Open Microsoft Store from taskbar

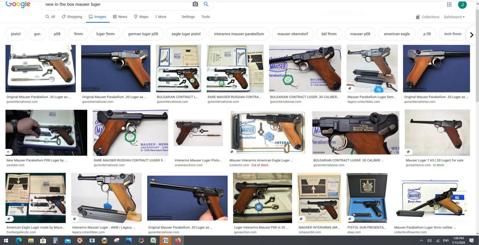[43, 240]
